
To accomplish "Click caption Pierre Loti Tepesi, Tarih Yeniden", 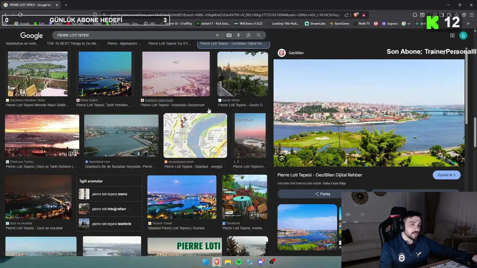I will [x=104, y=105].
